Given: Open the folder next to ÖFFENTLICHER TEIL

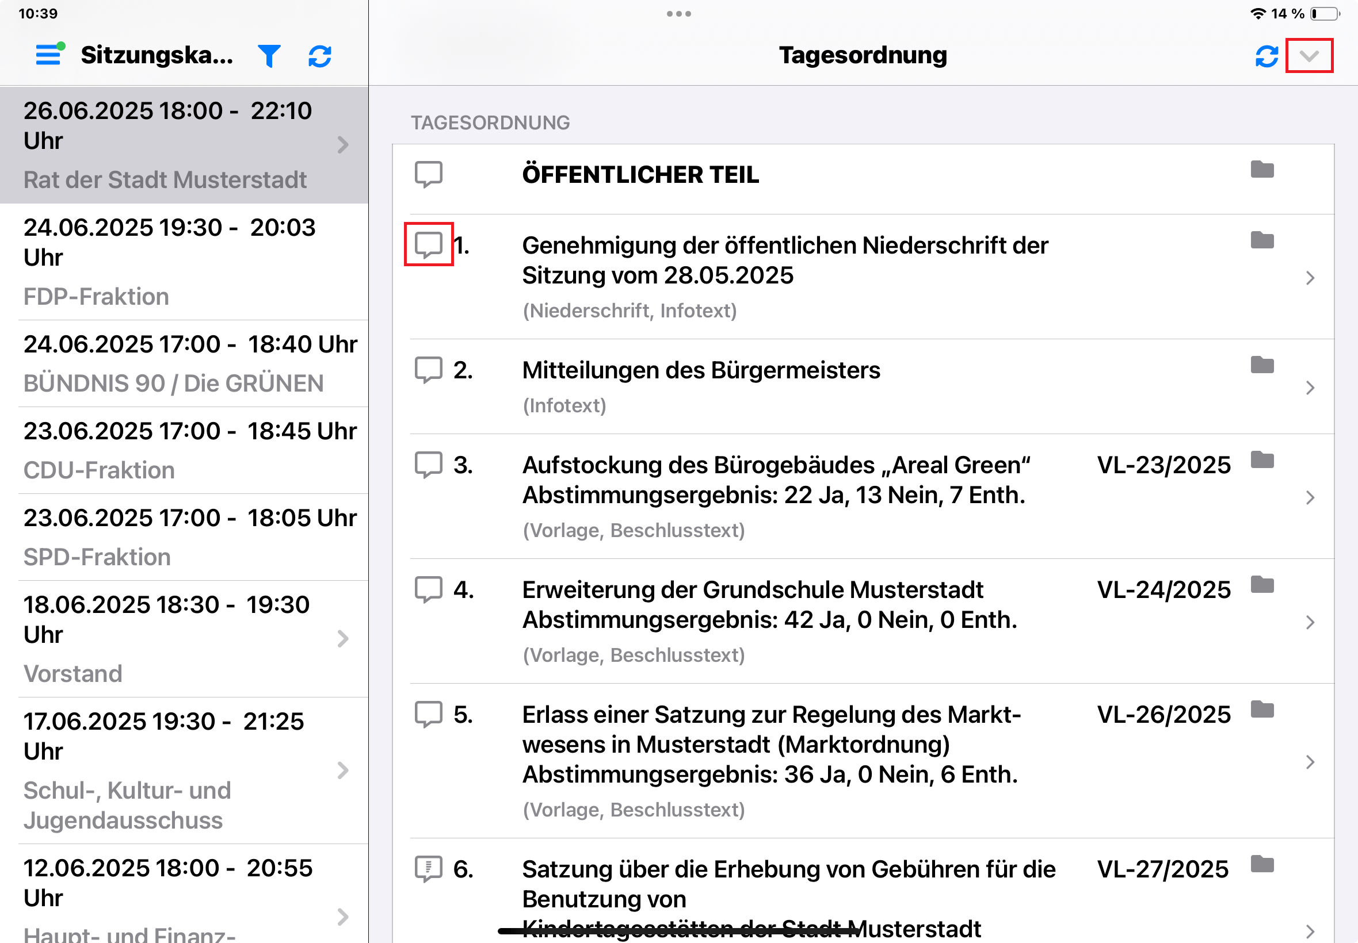Looking at the screenshot, I should pyautogui.click(x=1262, y=171).
